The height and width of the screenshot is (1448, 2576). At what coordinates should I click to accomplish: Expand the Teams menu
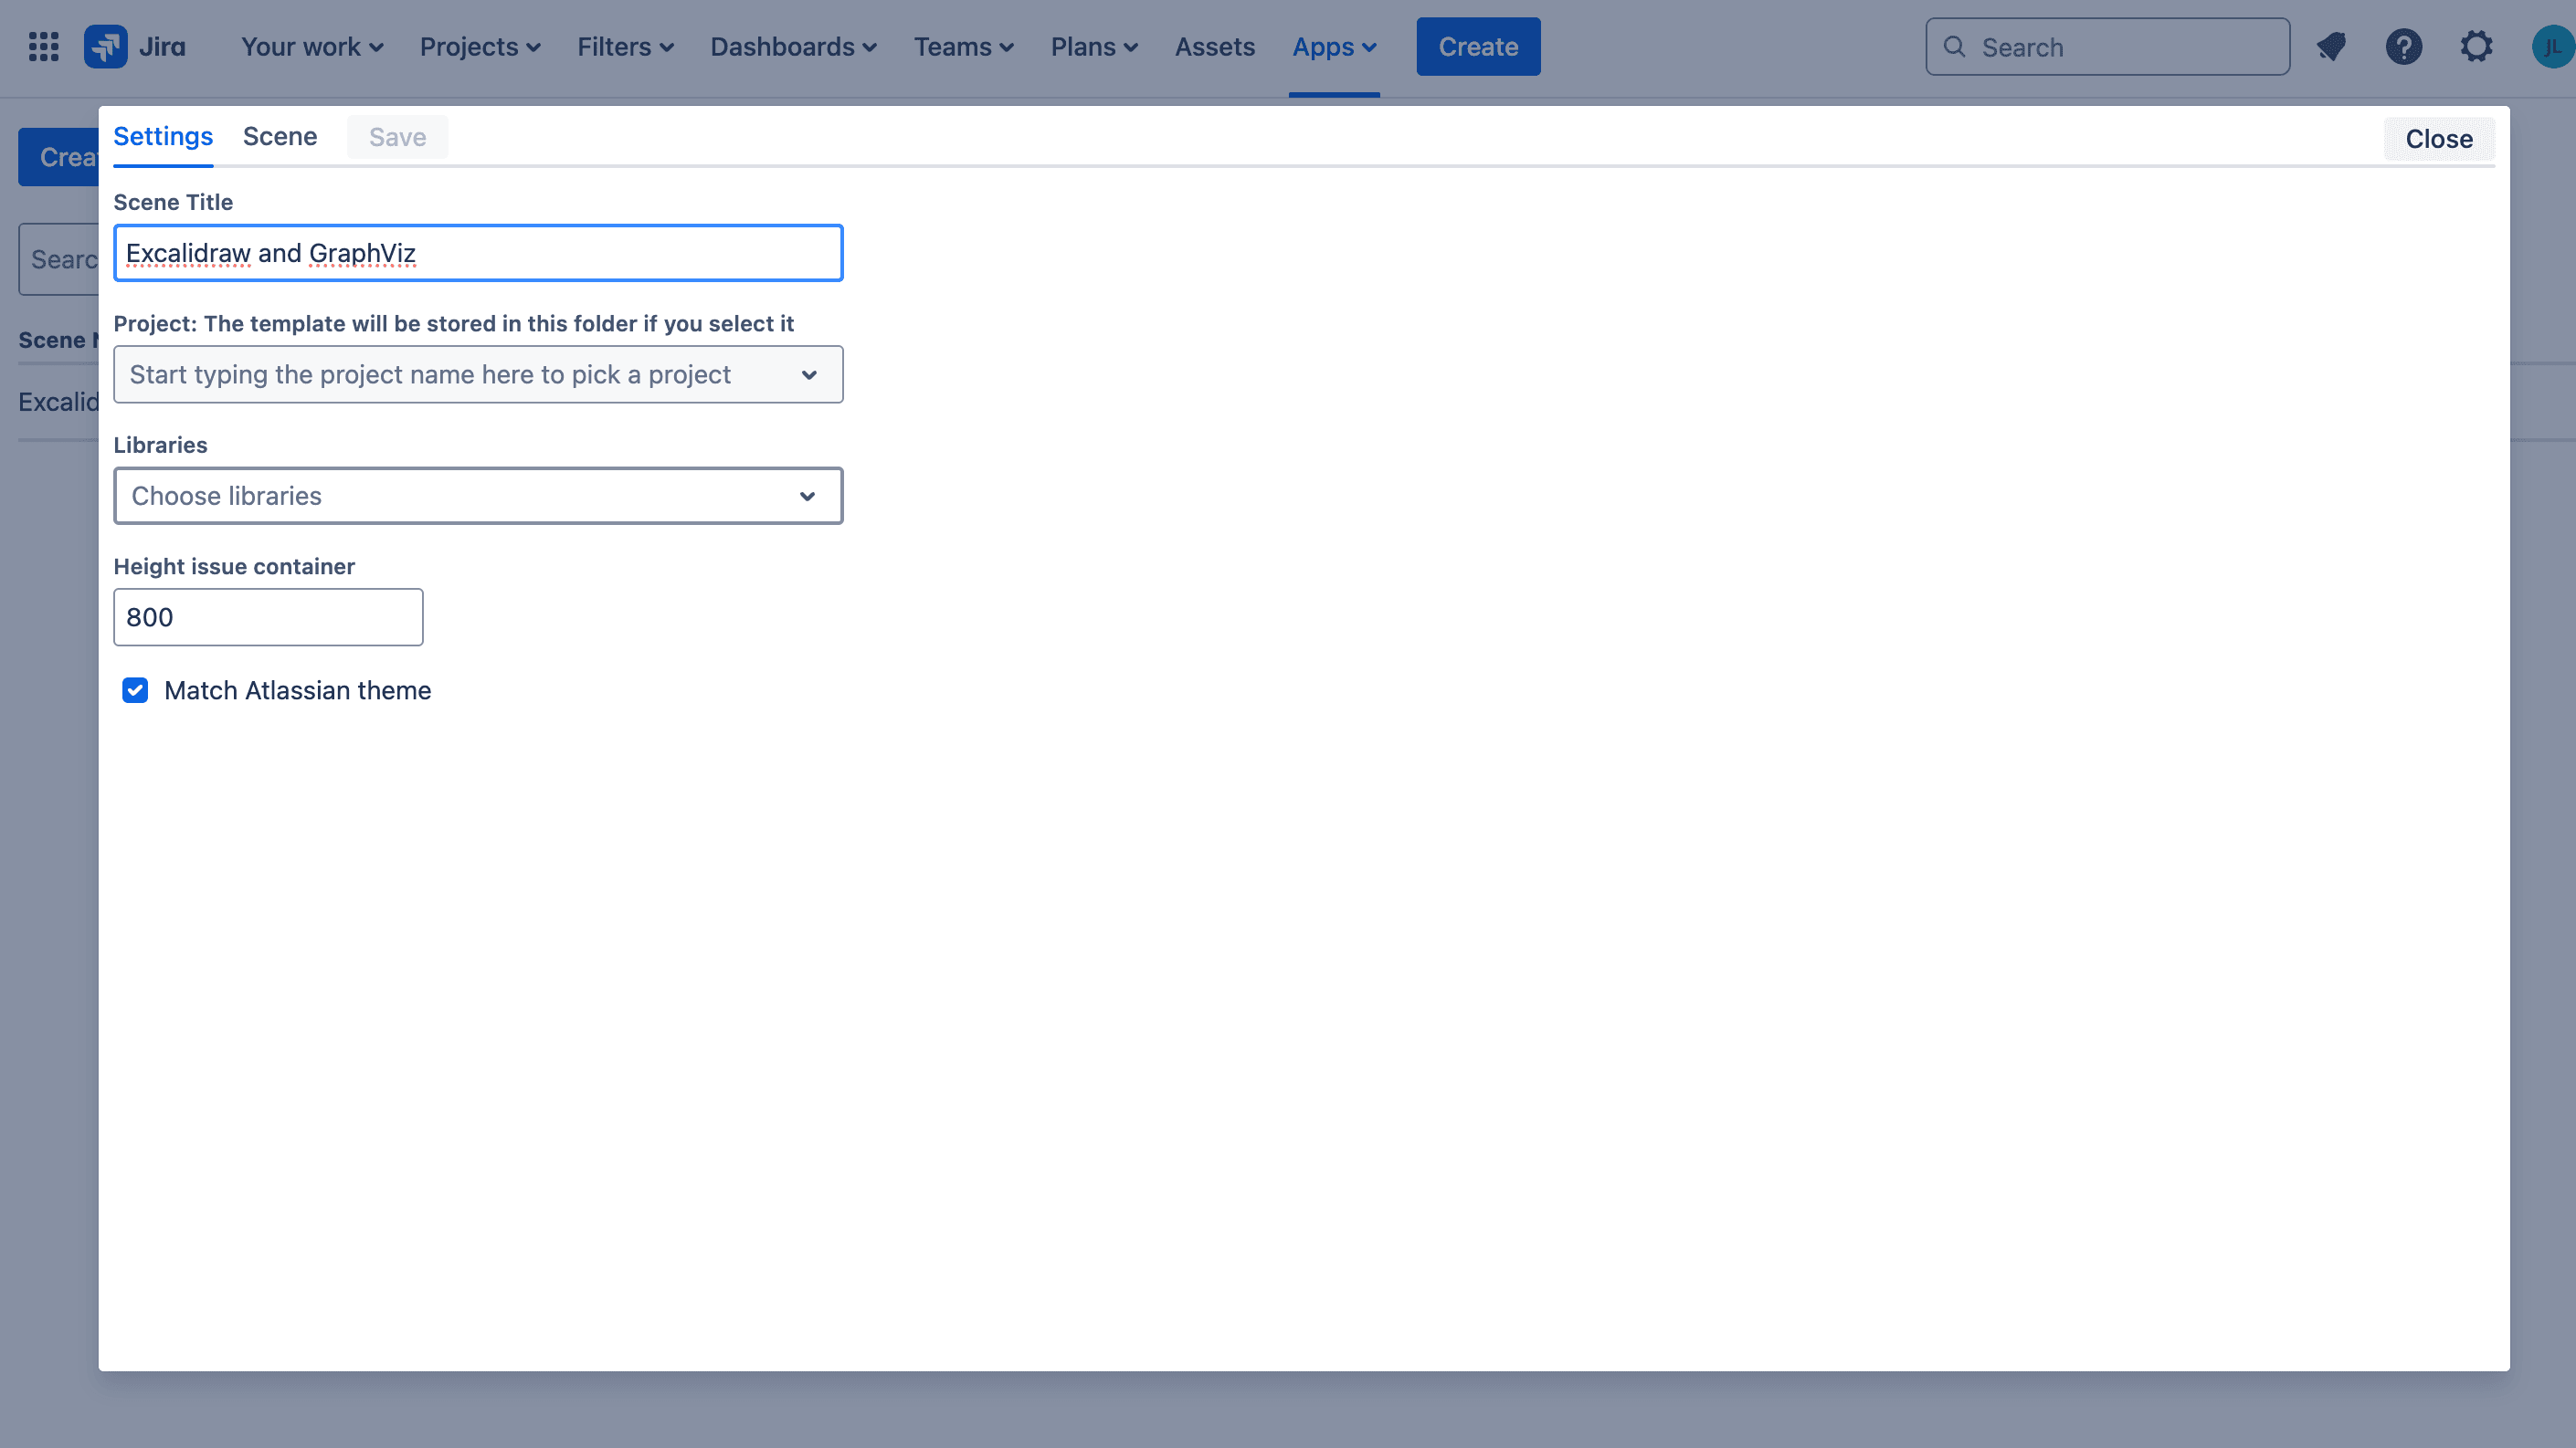(964, 47)
